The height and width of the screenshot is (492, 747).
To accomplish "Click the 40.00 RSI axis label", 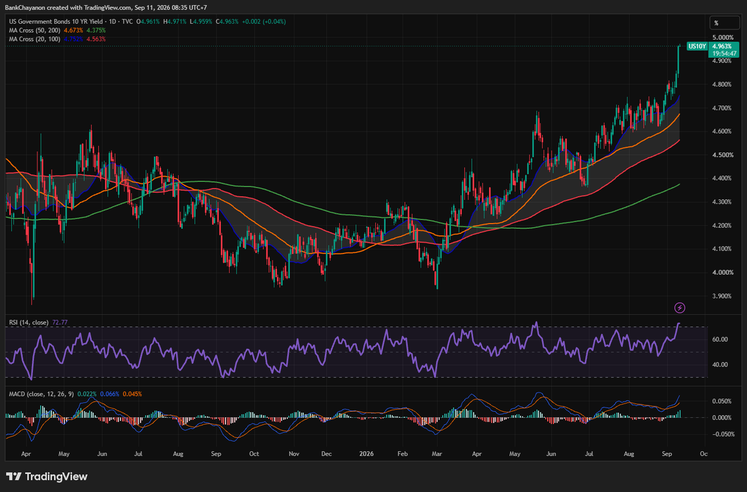I will (720, 365).
